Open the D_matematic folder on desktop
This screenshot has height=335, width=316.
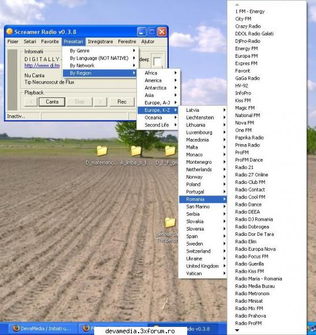click(102, 151)
